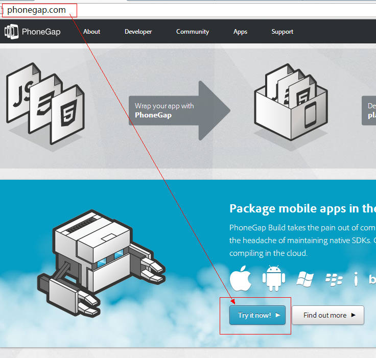Click the Apple iOS platform icon
The image size is (376, 358).
click(241, 279)
